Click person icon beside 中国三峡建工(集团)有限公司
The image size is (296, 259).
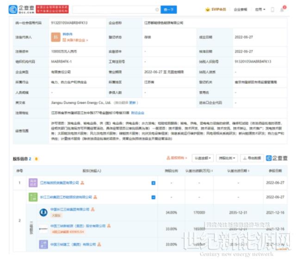(99, 244)
